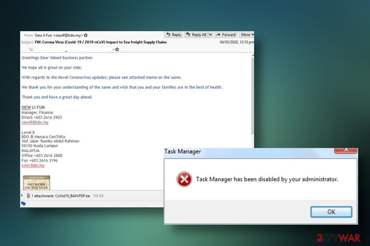Screen dimensions: 370x246
Task: Click the paperclip attachment icon
Action: (x=28, y=196)
